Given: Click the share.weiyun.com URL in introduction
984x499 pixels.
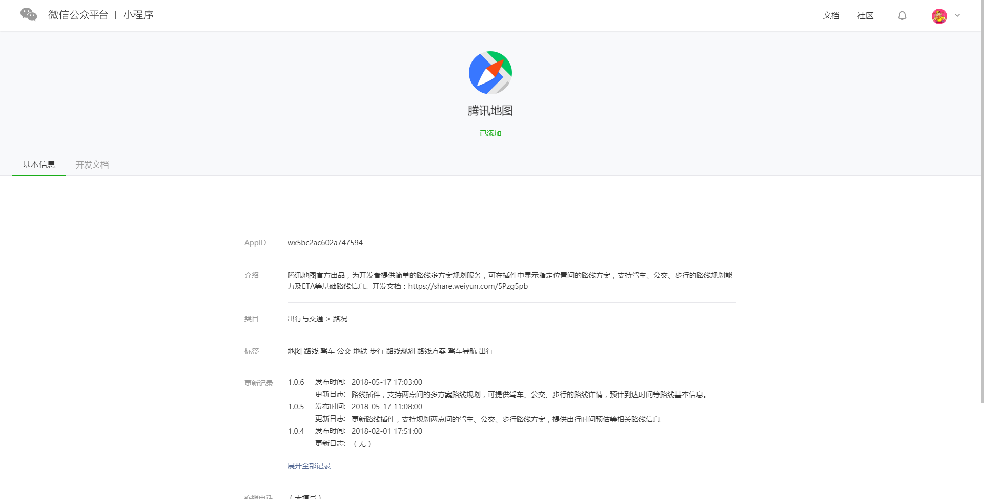Looking at the screenshot, I should pos(468,286).
